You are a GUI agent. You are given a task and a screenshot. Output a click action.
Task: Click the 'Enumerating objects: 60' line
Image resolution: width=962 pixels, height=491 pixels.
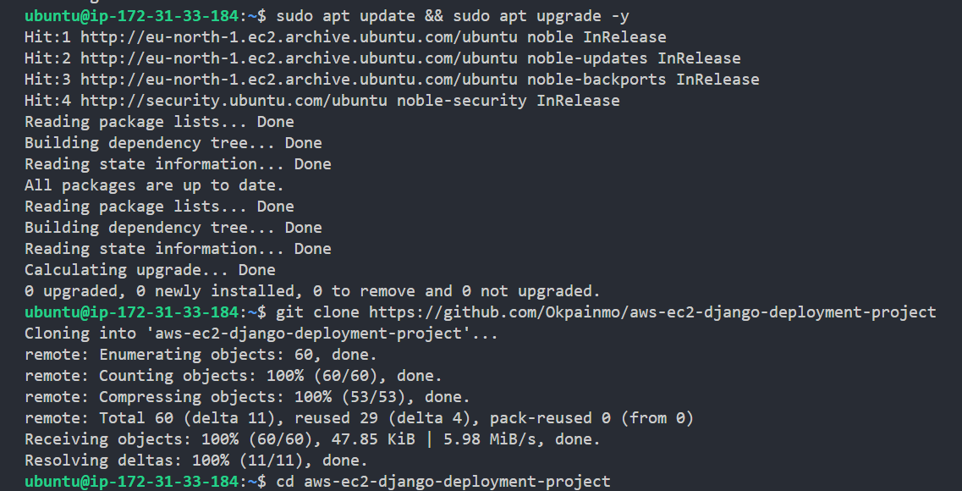click(201, 355)
